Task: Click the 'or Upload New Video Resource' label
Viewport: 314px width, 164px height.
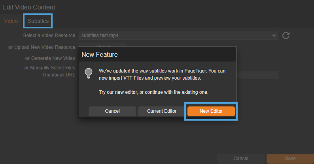Action: coord(42,47)
